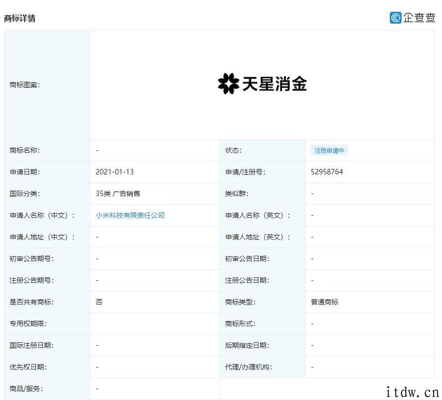Click the 商标名称 label
This screenshot has height=400, width=442.
[25, 150]
